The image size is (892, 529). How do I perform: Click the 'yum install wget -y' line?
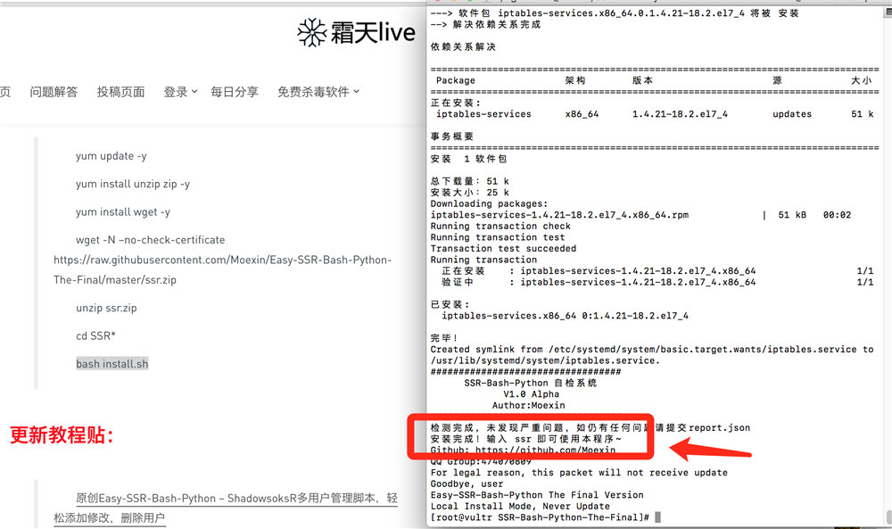123,211
